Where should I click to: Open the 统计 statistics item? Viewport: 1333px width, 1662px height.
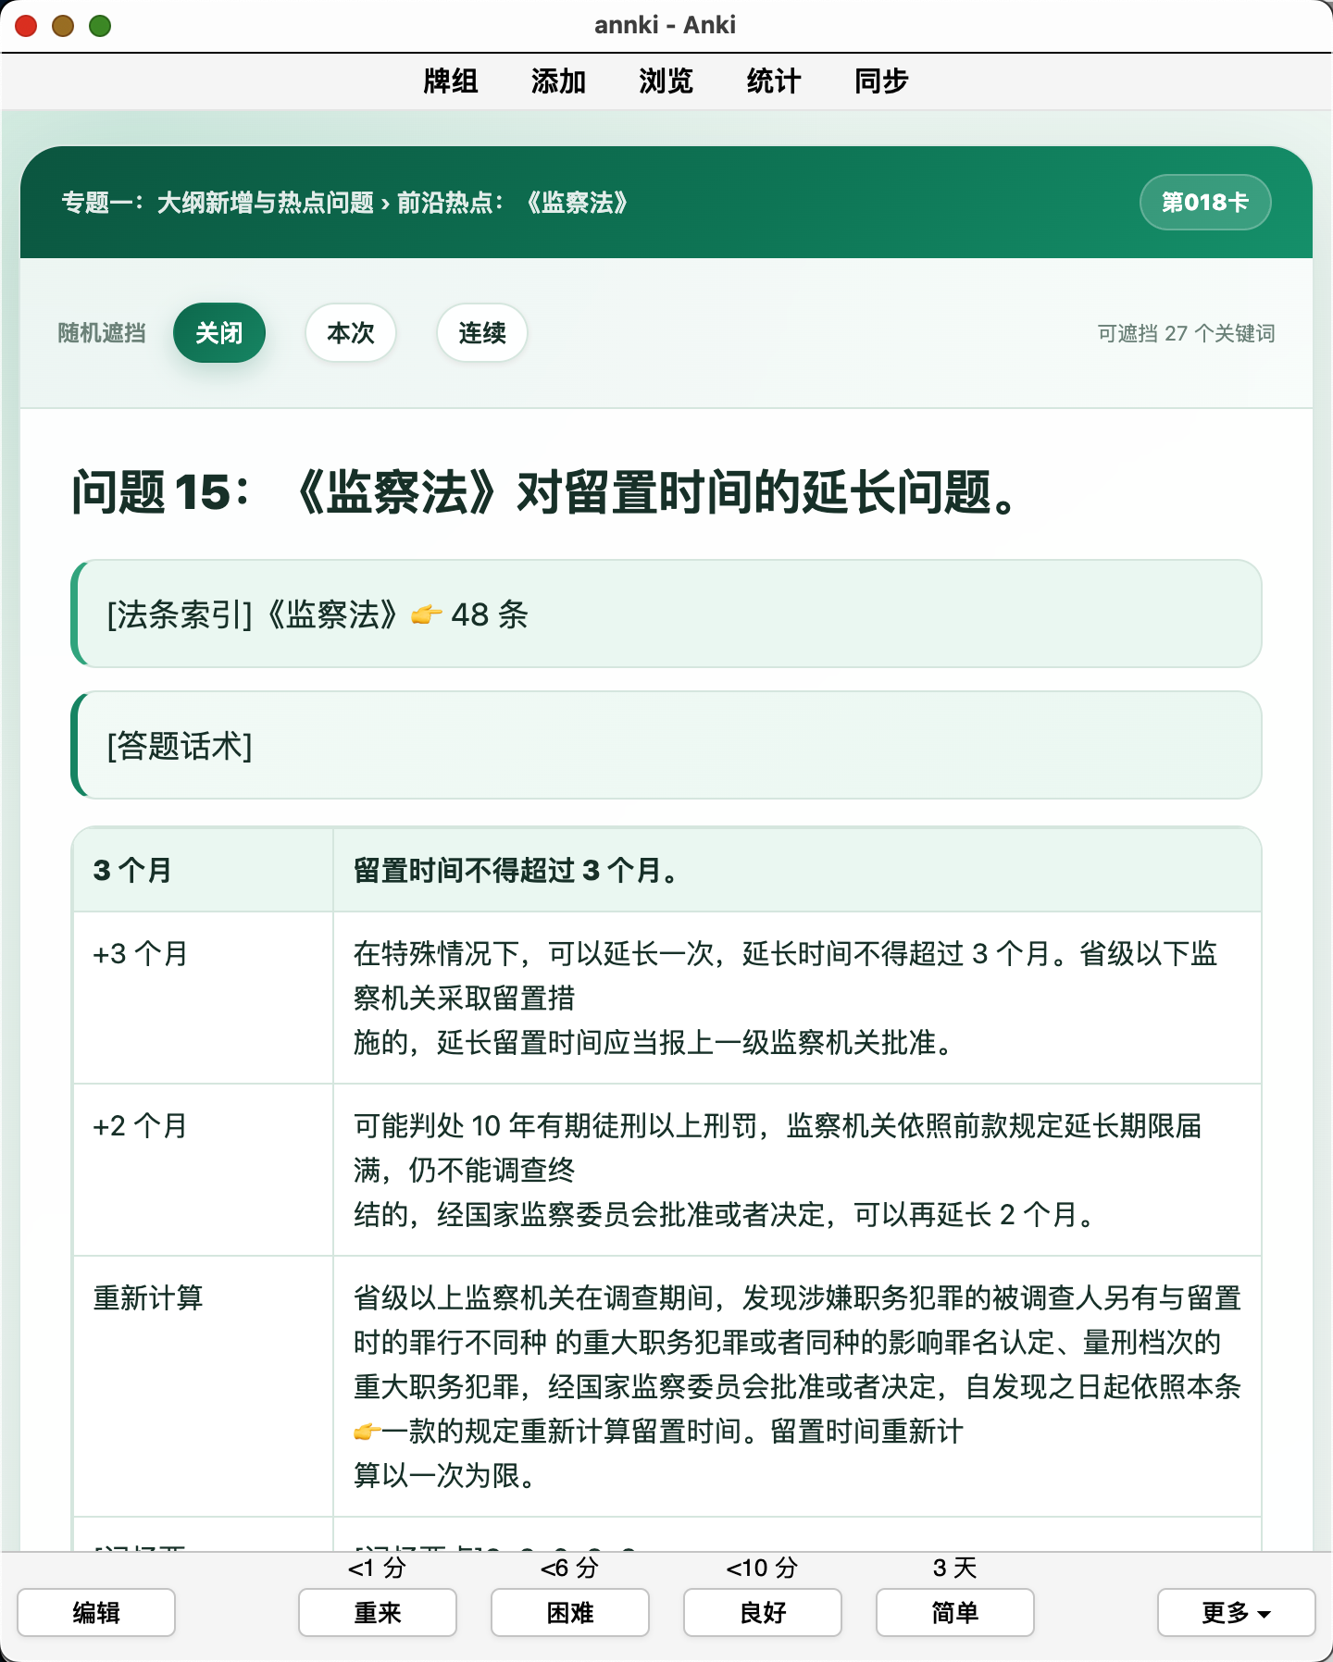(x=773, y=81)
